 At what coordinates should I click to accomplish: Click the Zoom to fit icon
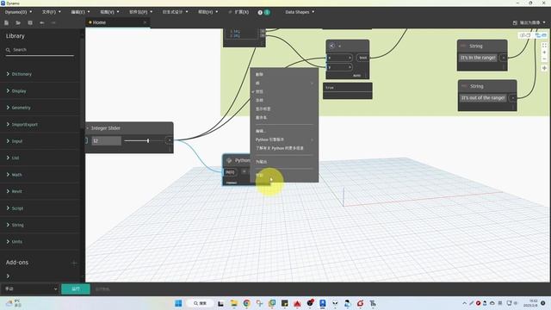544,46
